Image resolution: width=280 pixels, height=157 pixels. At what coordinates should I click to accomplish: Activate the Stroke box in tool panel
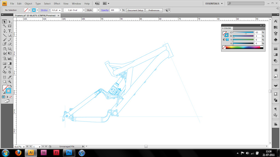tap(8, 91)
